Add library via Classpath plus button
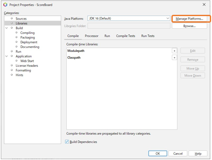212x160 pixels. (174, 58)
